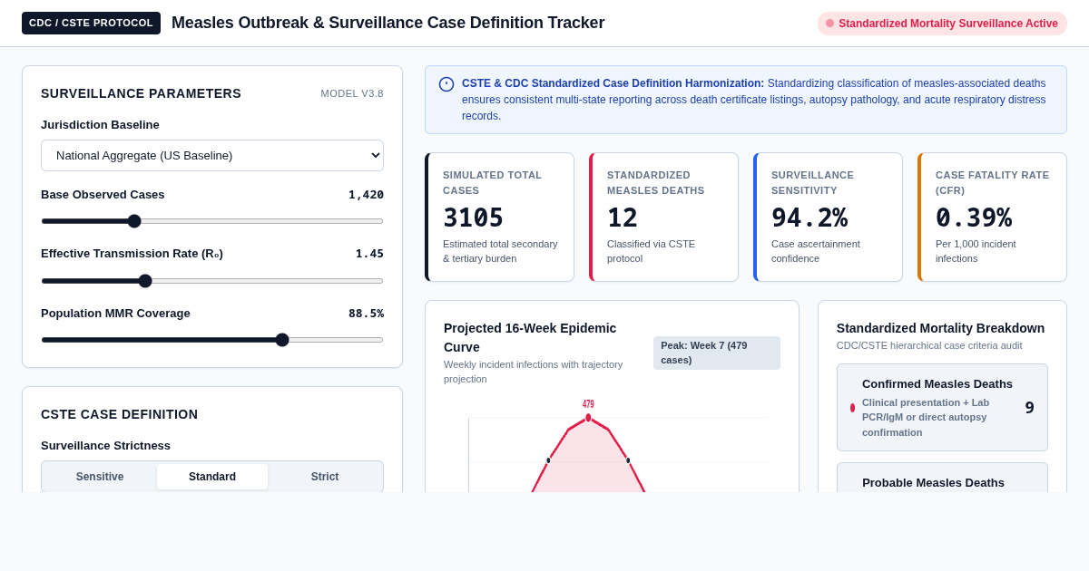
Task: Adjust the Base Observed Cases slider
Action: pos(212,221)
